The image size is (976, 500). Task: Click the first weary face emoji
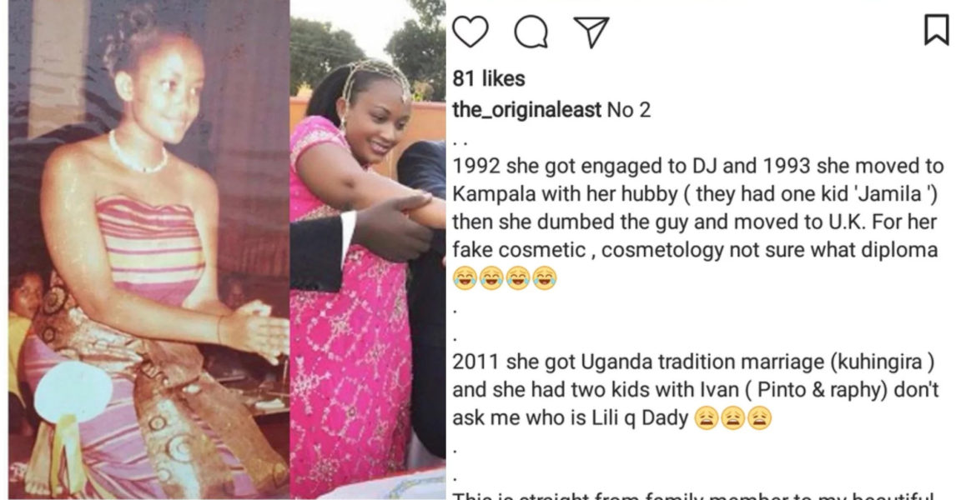(x=706, y=418)
